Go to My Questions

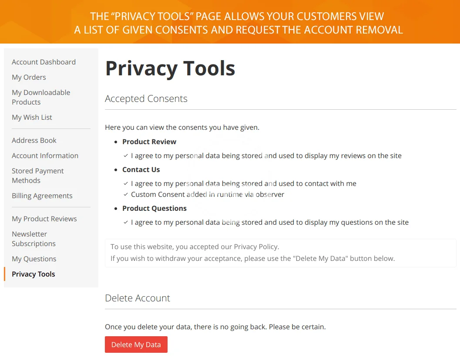pos(34,259)
